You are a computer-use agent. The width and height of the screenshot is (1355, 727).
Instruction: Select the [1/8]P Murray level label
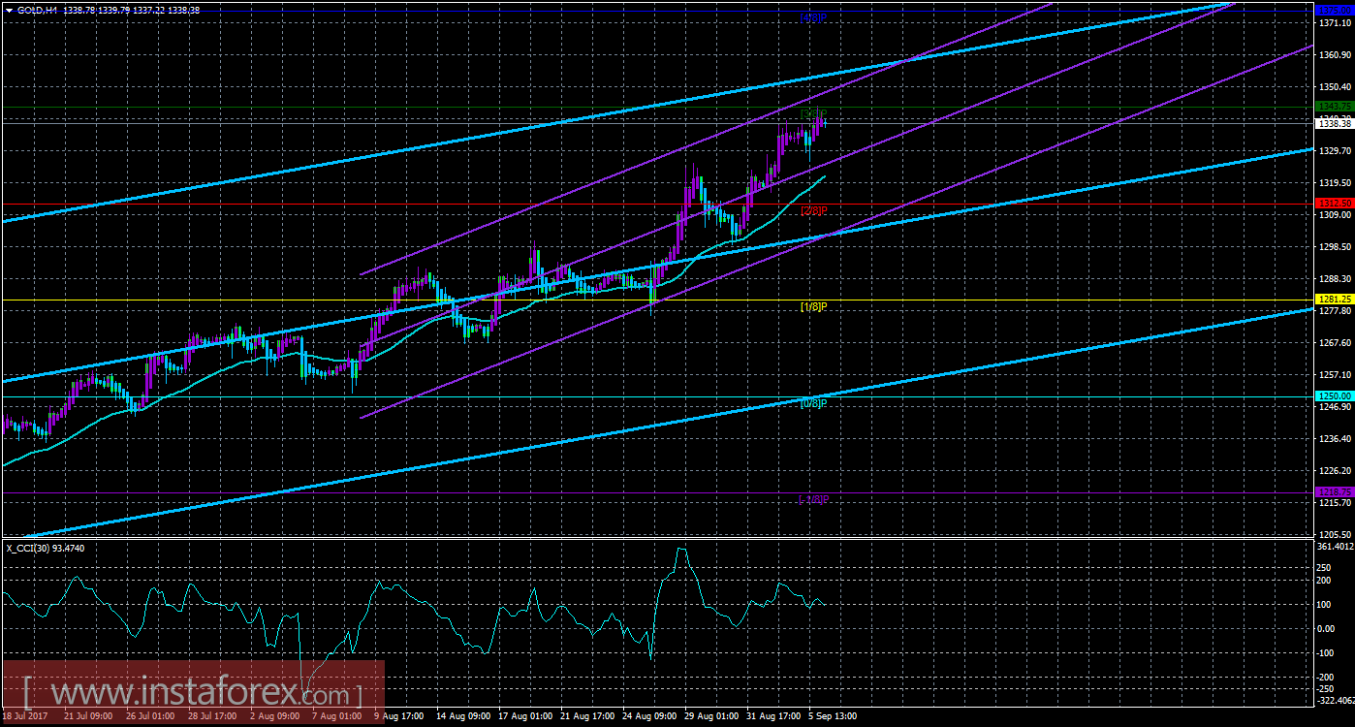(x=813, y=306)
